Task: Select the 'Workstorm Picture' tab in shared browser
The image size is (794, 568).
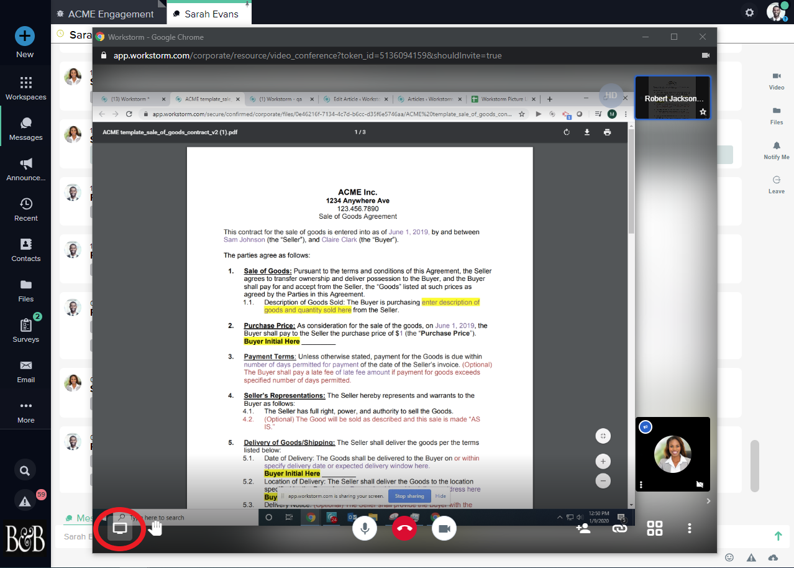Action: [x=502, y=99]
